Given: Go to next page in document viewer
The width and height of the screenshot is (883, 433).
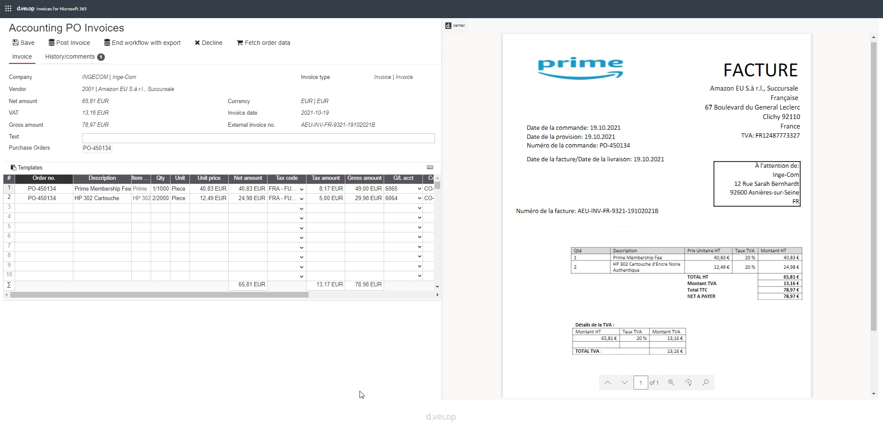Looking at the screenshot, I should 624,383.
